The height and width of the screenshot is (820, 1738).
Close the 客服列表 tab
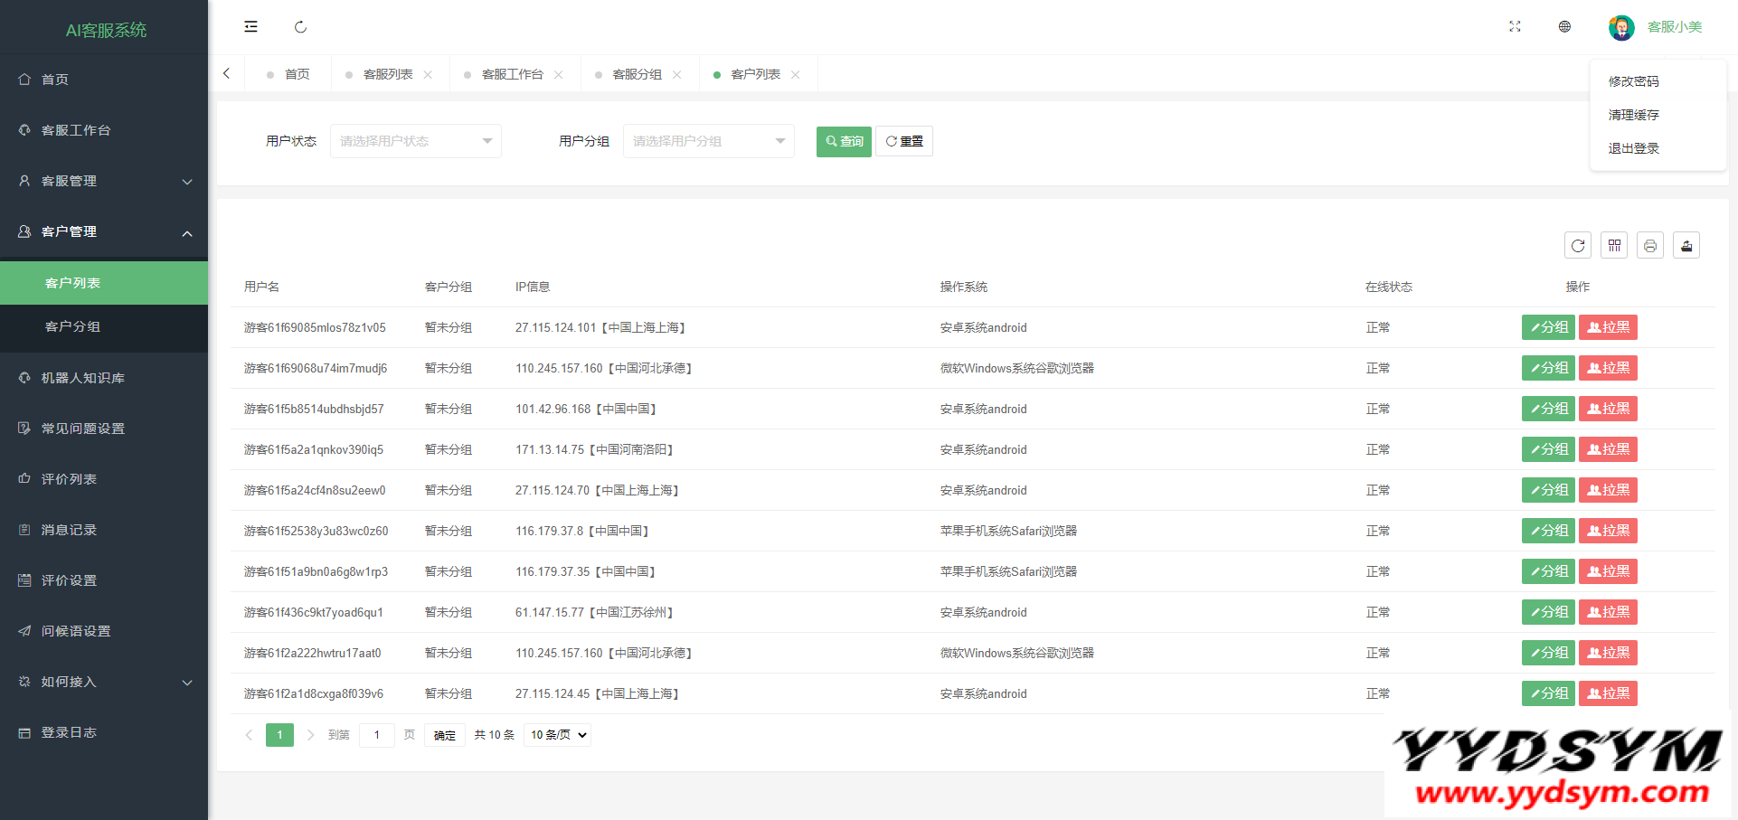(428, 74)
